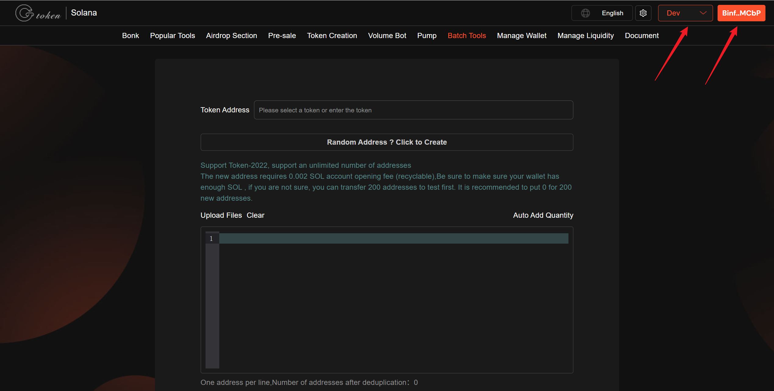The image size is (774, 391).
Task: Click the Dev dropdown chevron arrow
Action: click(703, 13)
